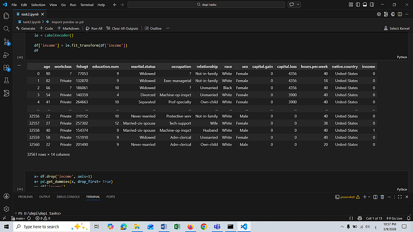The height and width of the screenshot is (232, 413).
Task: Click the powershell terminal label
Action: (x=347, y=197)
